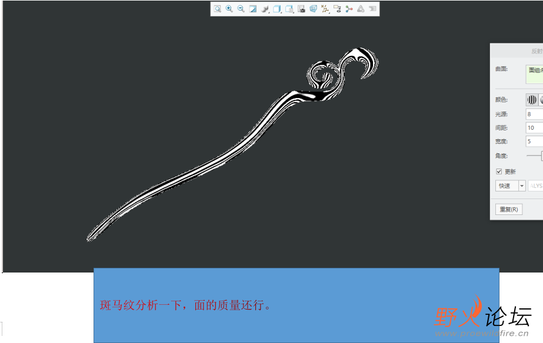Open the datum display filters icon
This screenshot has height=343, width=543.
click(x=325, y=9)
